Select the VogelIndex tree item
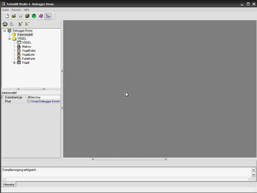Viewport: 257px width, 193px height. click(x=29, y=51)
